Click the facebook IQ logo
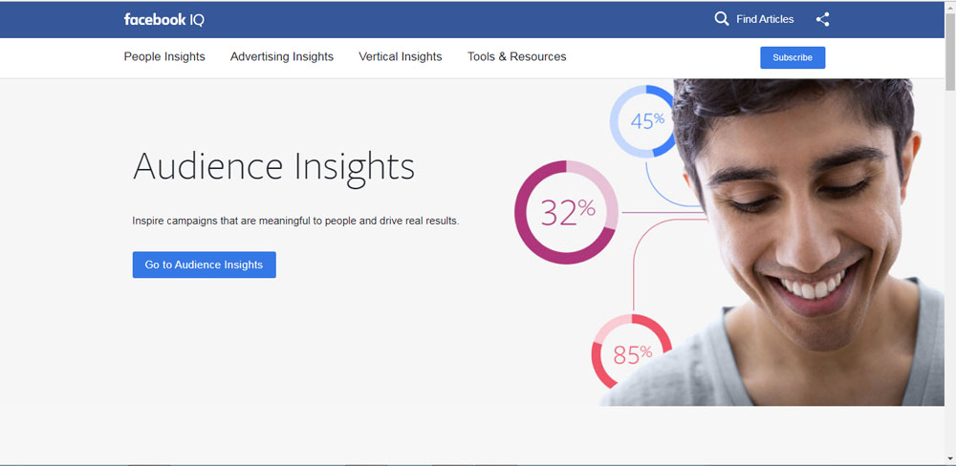 tap(163, 19)
